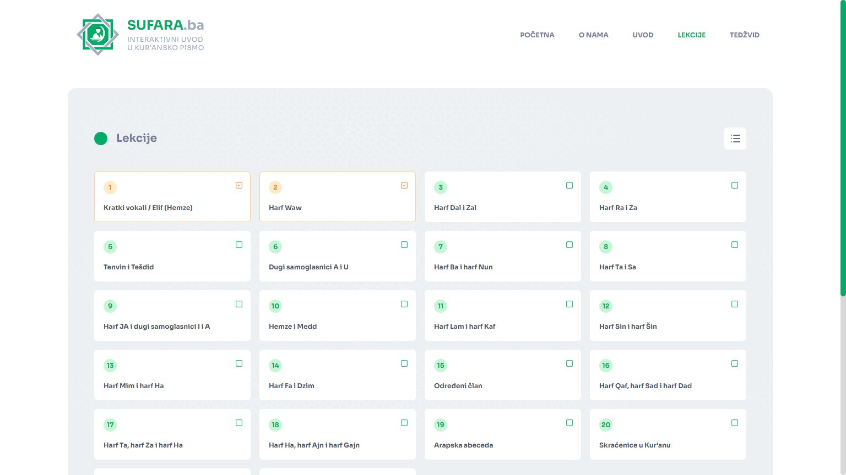Viewport: 846px width, 475px height.
Task: Click lesson number 20 badge
Action: pyautogui.click(x=606, y=425)
